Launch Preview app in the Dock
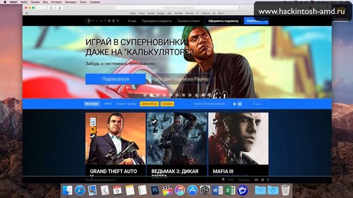 click(x=92, y=190)
